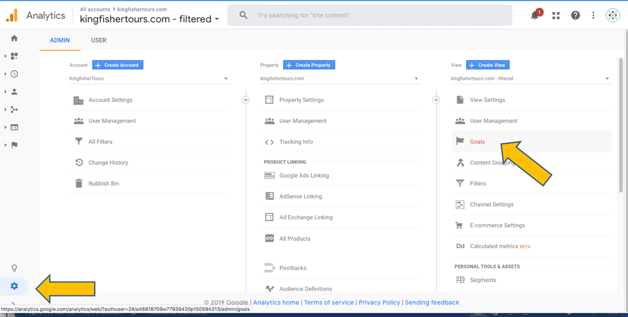Expand the Customisation sidebar section arrow
This screenshot has width=628, height=317.
click(5, 56)
